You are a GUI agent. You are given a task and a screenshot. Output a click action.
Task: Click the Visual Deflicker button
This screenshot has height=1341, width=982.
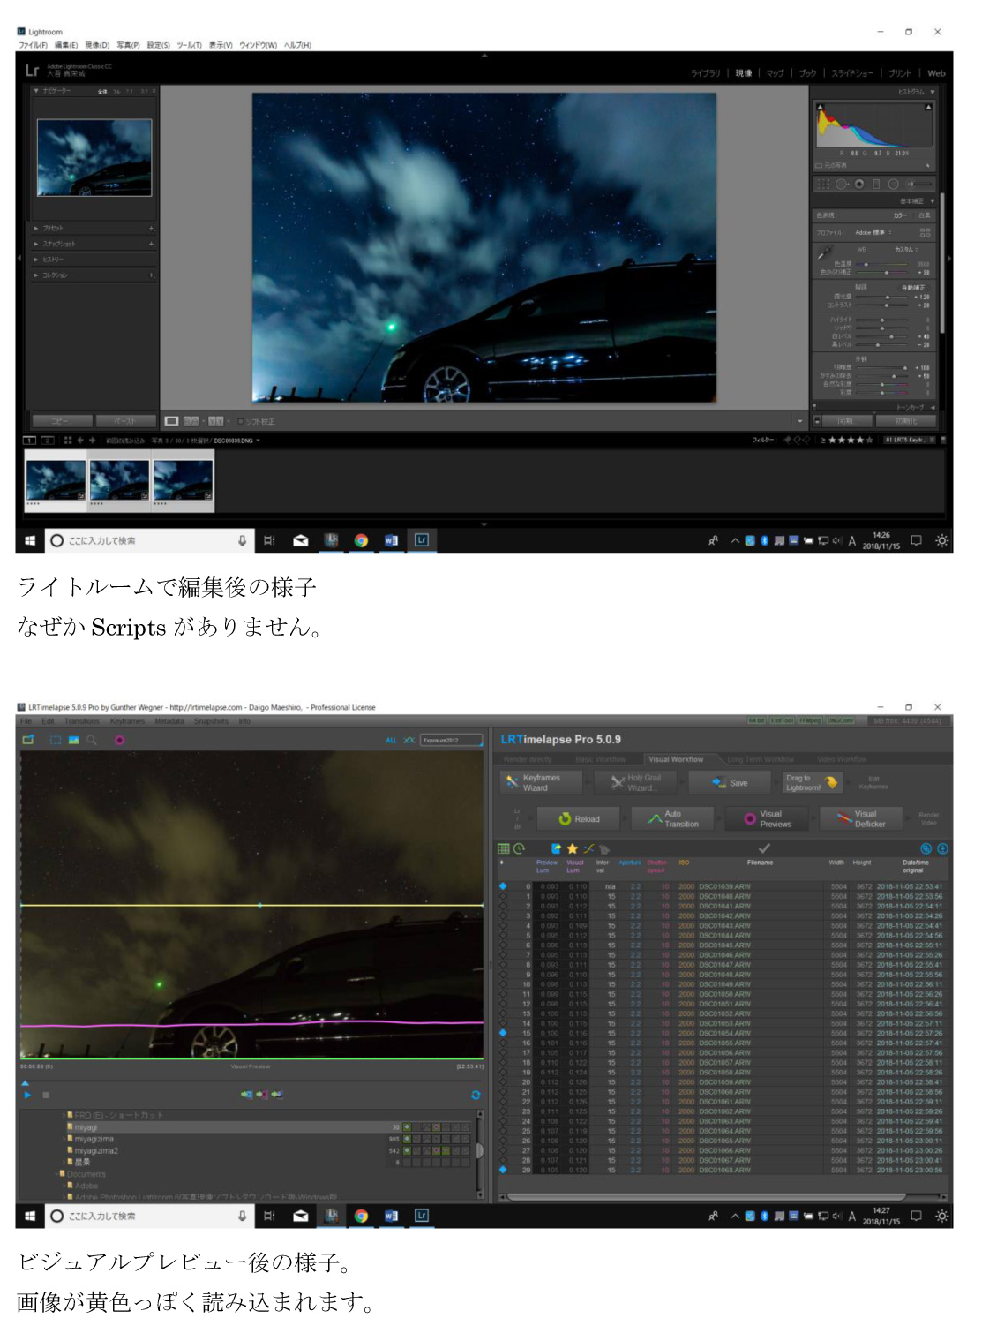(x=862, y=819)
